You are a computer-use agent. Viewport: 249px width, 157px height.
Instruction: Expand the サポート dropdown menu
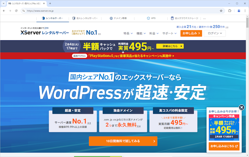pyautogui.click(x=169, y=33)
